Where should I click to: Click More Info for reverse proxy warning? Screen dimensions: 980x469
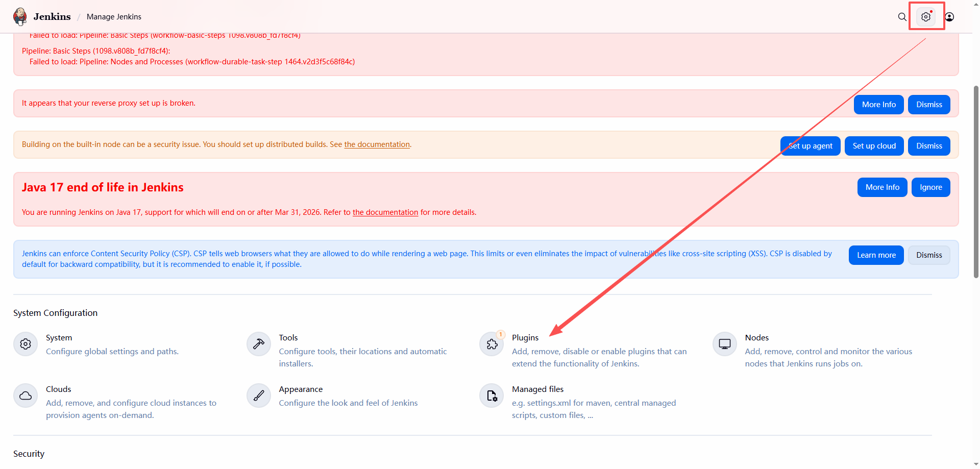click(879, 105)
